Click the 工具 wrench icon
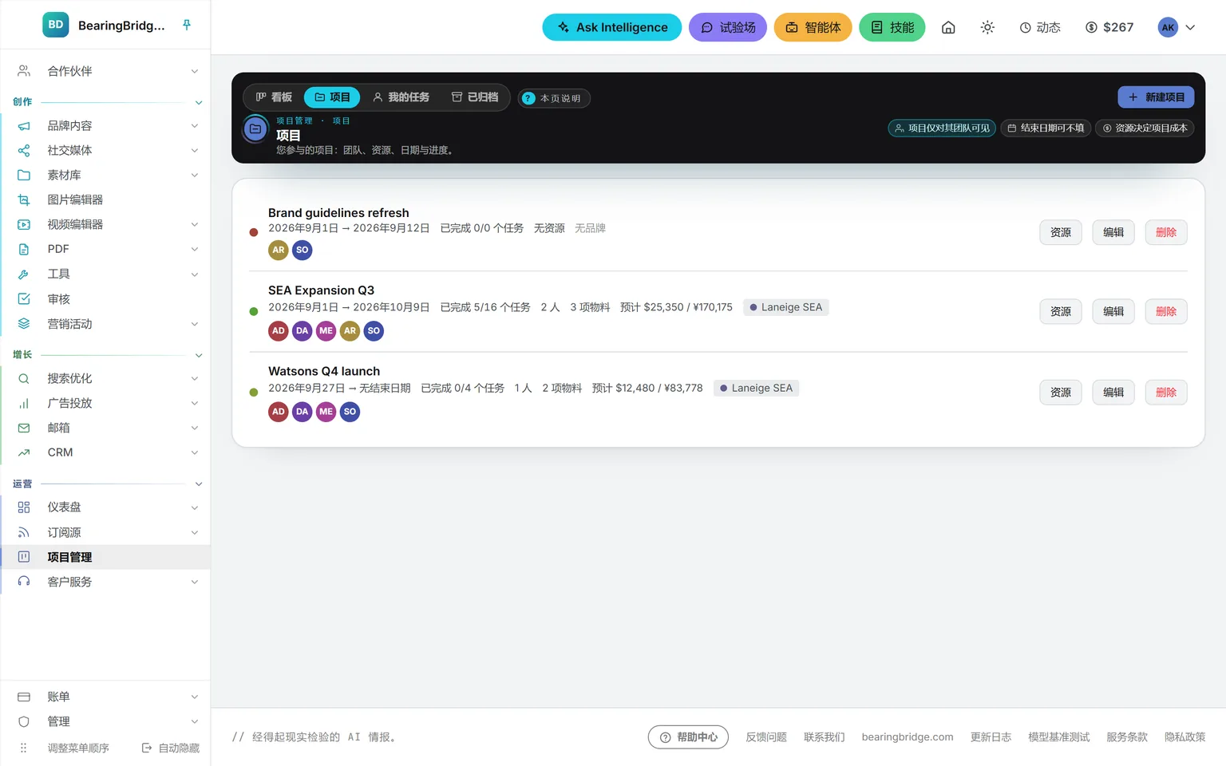Image resolution: width=1226 pixels, height=766 pixels. click(x=24, y=274)
